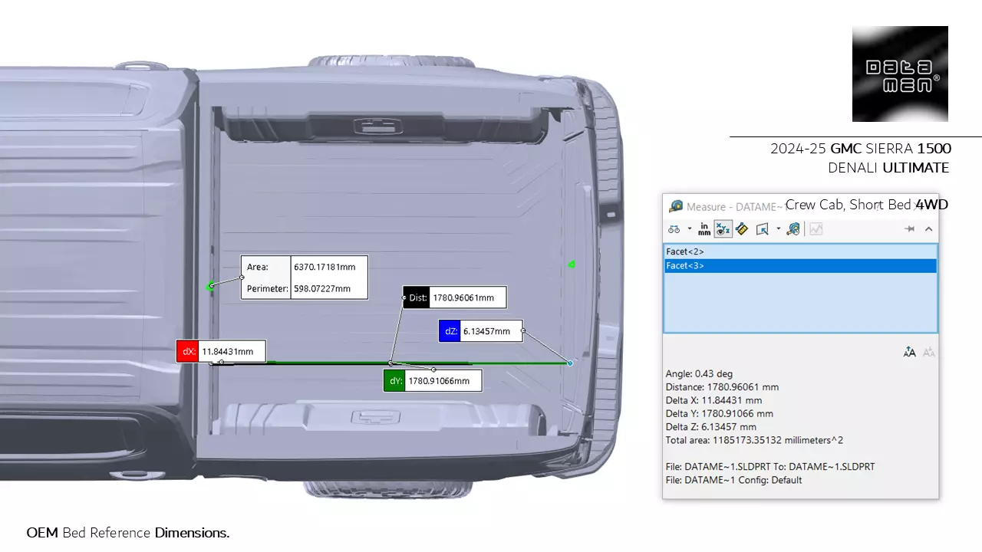This screenshot has height=552, width=982.
Task: Decrease font size with smaller AA icon
Action: click(928, 352)
